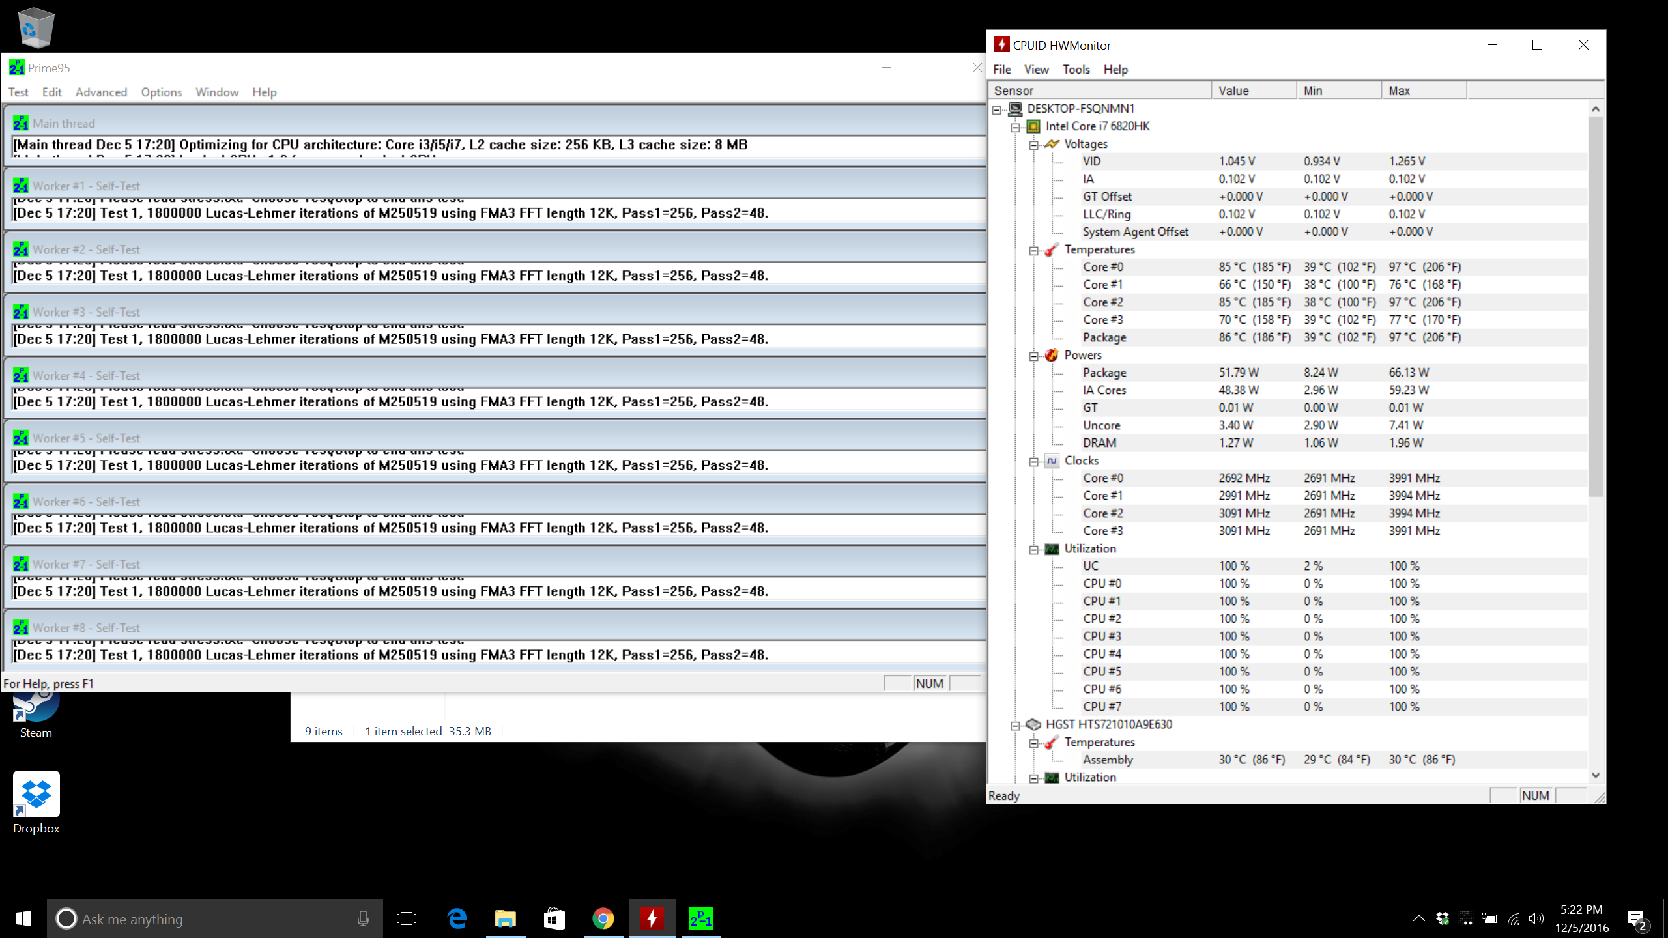
Task: Click the Main thread window icon
Action: coord(21,123)
